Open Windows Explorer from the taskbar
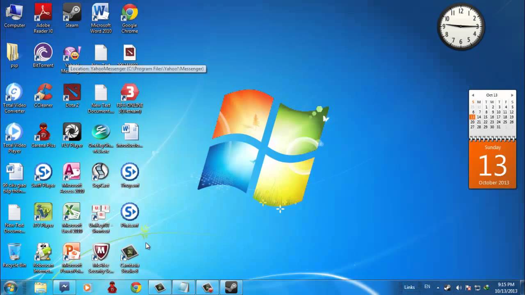 [x=40, y=288]
